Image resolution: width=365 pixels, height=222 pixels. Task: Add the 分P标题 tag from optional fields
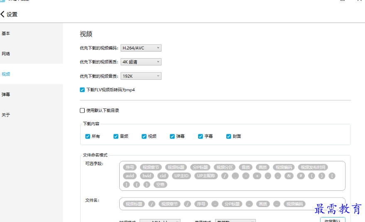click(x=200, y=167)
